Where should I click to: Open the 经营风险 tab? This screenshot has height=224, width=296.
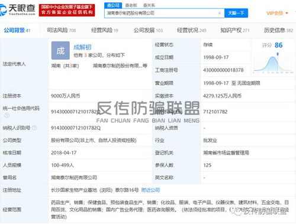105,30
